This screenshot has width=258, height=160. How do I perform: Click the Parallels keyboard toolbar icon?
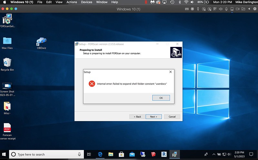point(187,9)
